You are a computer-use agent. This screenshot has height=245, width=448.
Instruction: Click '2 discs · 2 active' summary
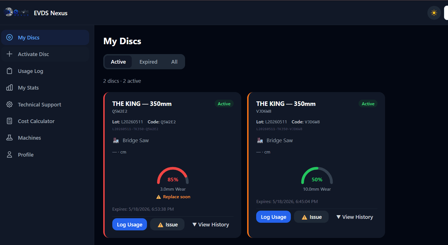pyautogui.click(x=122, y=81)
